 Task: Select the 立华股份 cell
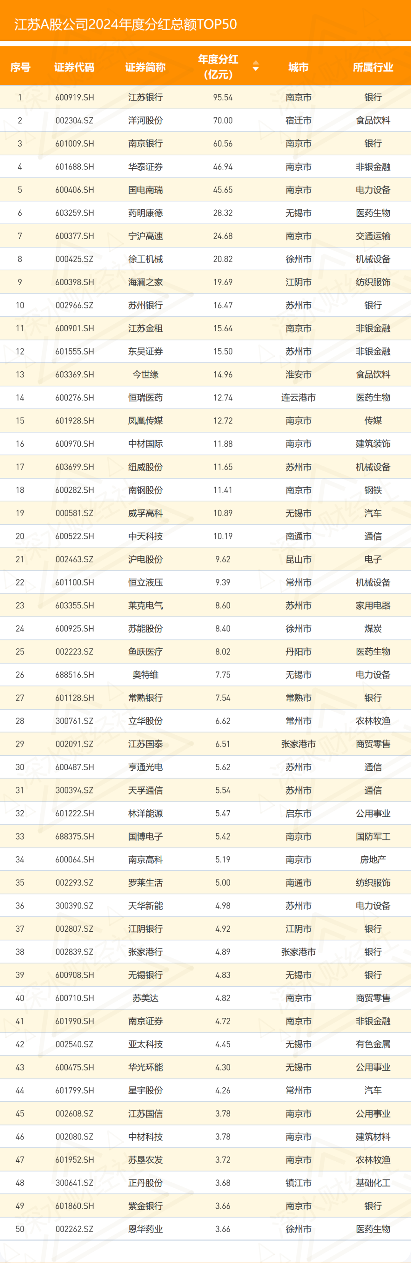145,721
